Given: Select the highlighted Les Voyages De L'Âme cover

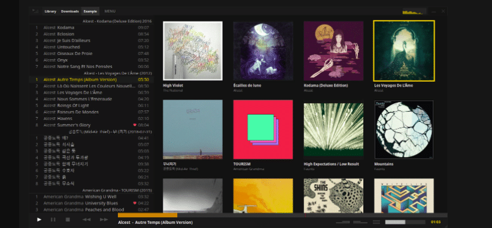Looking at the screenshot, I should (x=404, y=51).
